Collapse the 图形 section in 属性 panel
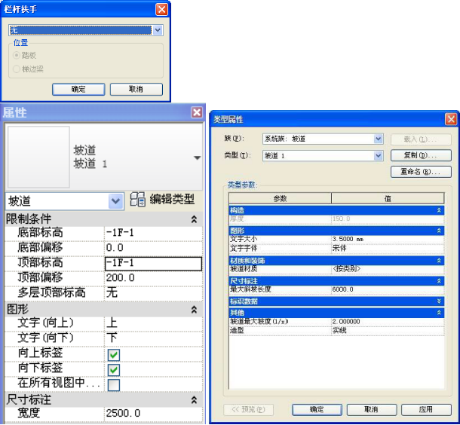This screenshot has height=425, width=460. (x=194, y=310)
